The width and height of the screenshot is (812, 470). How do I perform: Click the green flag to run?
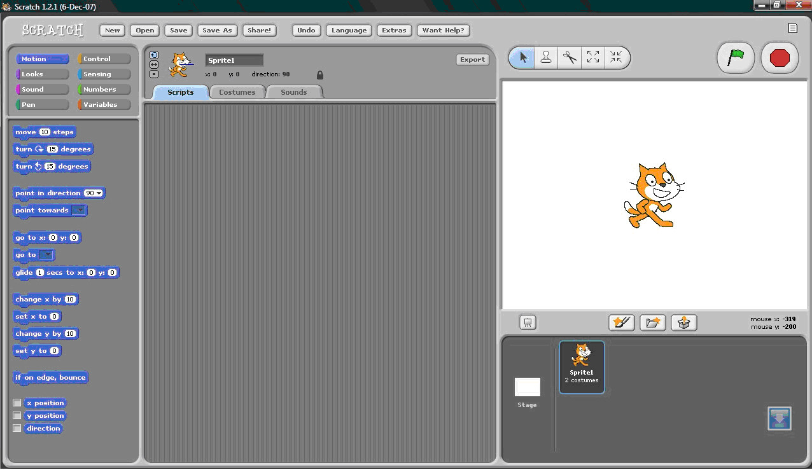pos(736,57)
